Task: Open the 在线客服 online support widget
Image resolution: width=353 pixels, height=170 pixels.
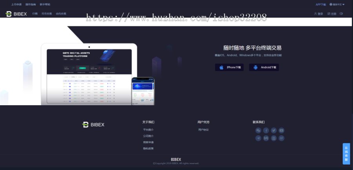Action: pyautogui.click(x=346, y=154)
